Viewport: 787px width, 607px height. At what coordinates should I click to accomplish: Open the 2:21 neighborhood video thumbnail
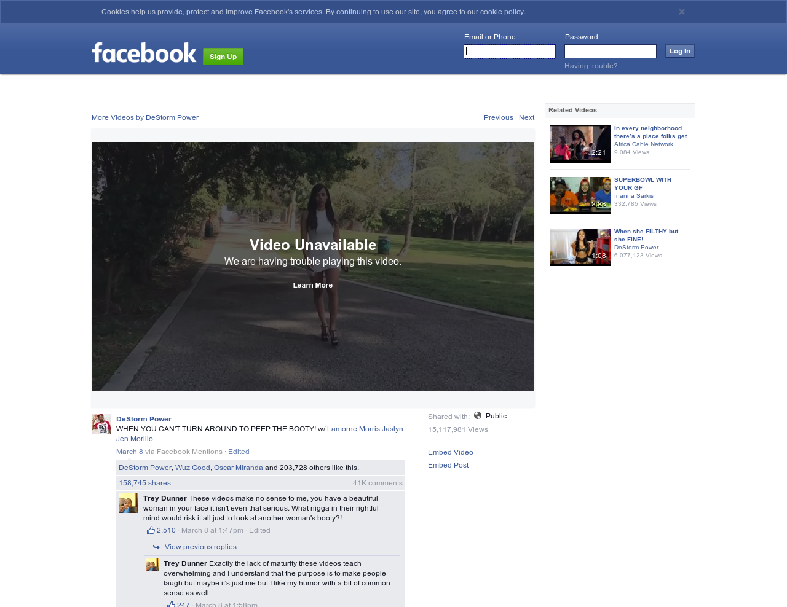(580, 144)
